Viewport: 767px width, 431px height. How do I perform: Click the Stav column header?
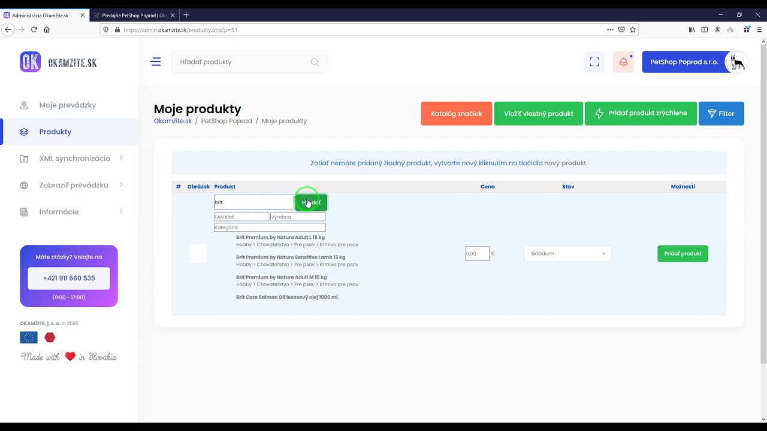click(x=568, y=187)
